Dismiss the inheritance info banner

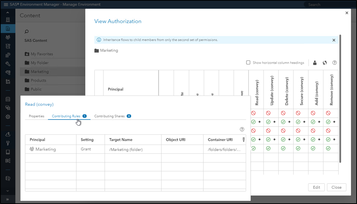pos(334,40)
